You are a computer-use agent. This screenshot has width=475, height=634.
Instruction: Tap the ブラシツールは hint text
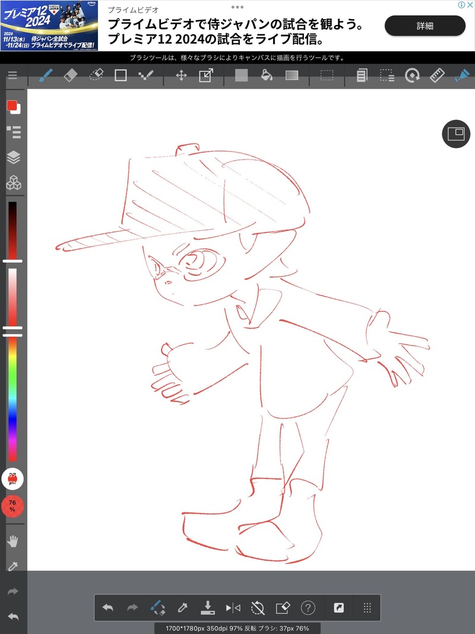pyautogui.click(x=237, y=58)
